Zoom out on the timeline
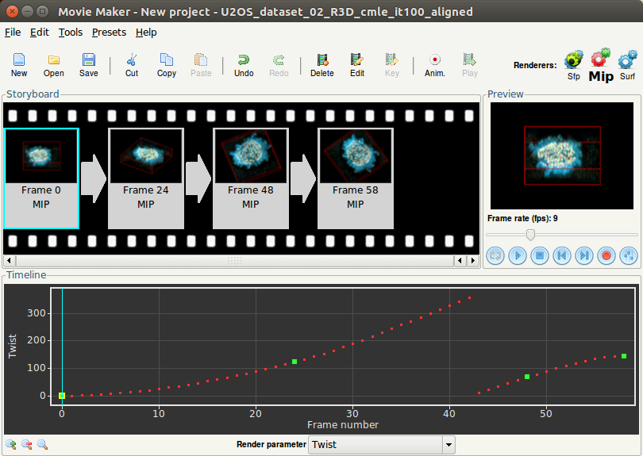Viewport: 643px width, 456px height. click(26, 445)
